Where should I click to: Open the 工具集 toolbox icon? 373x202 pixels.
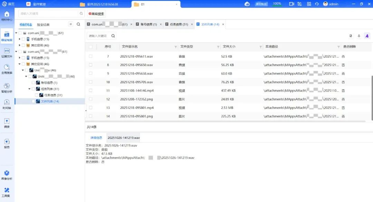click(x=7, y=192)
